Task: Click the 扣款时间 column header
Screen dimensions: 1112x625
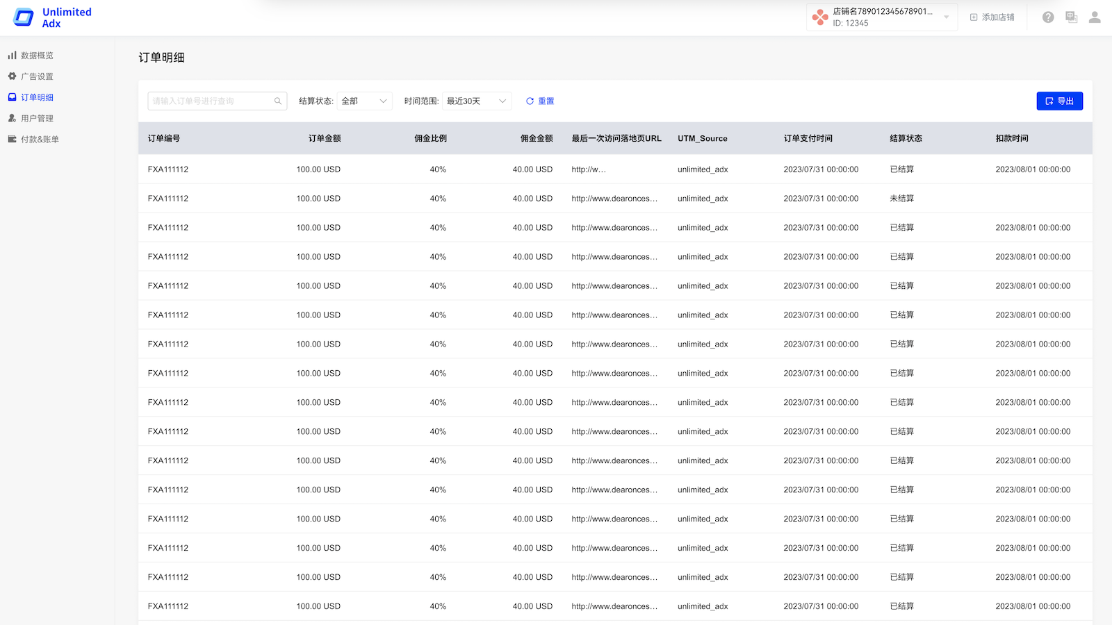Action: [x=1012, y=138]
